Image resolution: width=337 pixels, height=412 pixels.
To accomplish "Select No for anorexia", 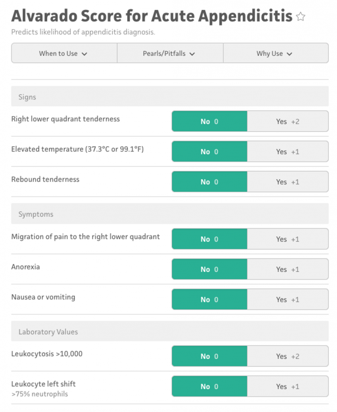I will point(210,269).
